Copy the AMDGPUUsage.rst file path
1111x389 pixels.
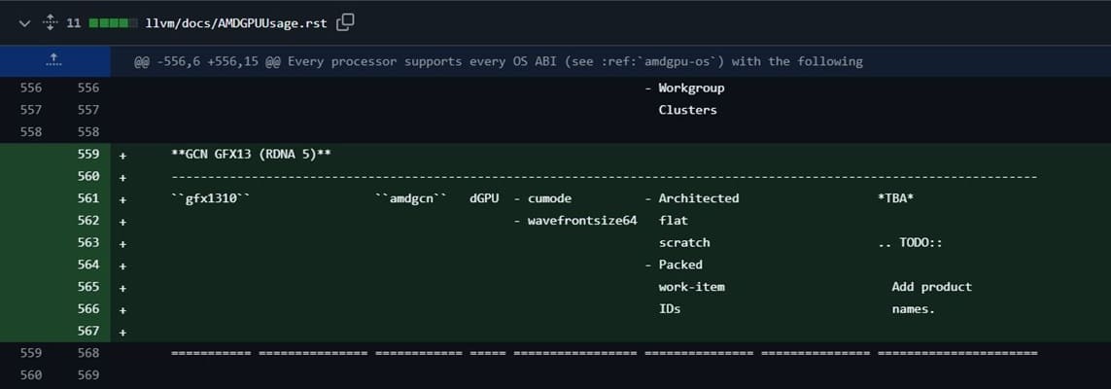coord(345,22)
